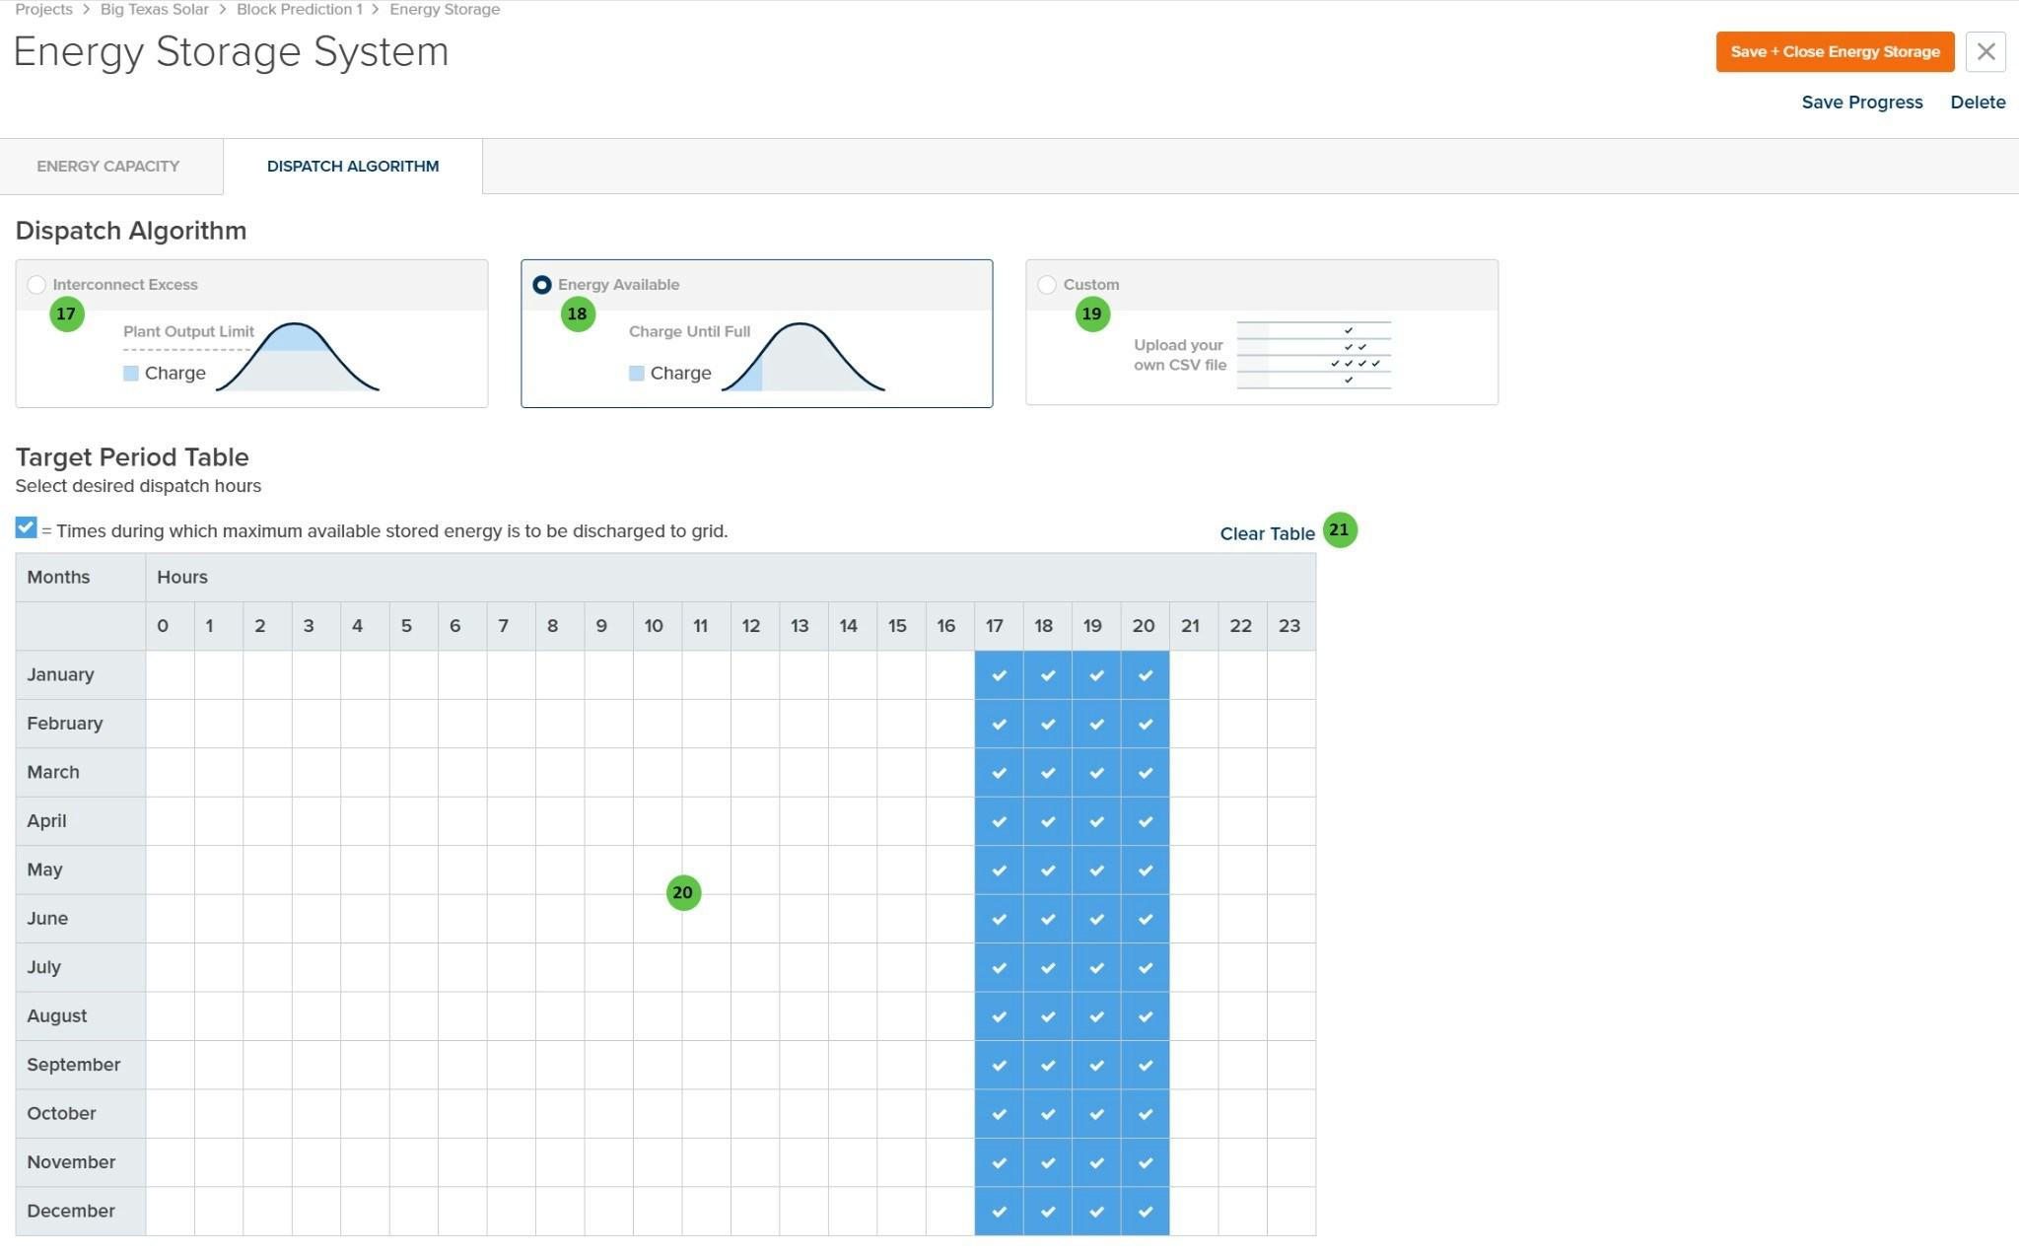
Task: Uncheck December hour 20 cell
Action: point(1145,1212)
